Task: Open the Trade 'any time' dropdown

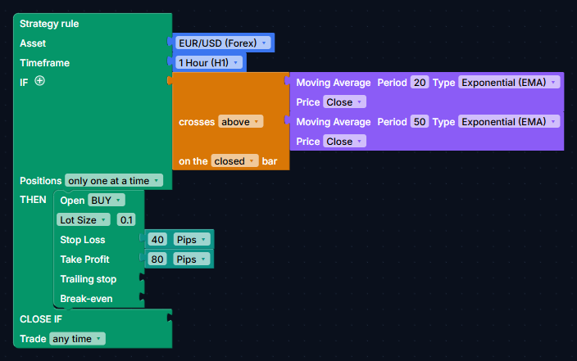Action: (x=77, y=339)
